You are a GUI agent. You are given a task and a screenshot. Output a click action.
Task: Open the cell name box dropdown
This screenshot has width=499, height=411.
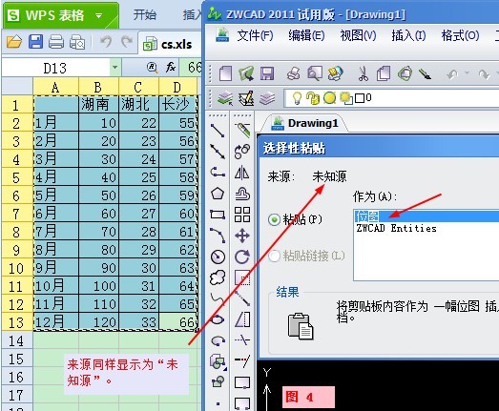point(114,68)
